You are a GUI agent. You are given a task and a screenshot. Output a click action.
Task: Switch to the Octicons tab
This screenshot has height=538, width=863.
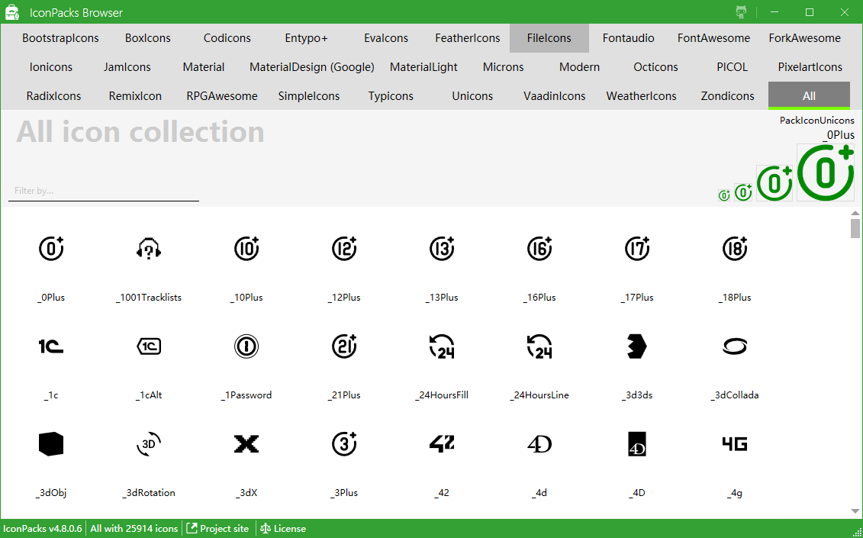point(655,67)
